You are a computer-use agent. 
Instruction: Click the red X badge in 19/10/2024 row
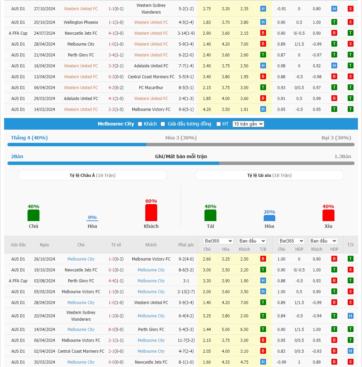350,270
